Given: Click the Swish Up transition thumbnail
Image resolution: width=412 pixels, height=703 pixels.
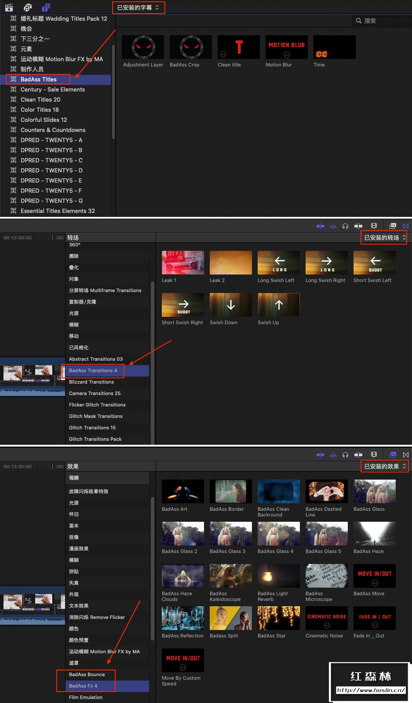Looking at the screenshot, I should [x=279, y=305].
